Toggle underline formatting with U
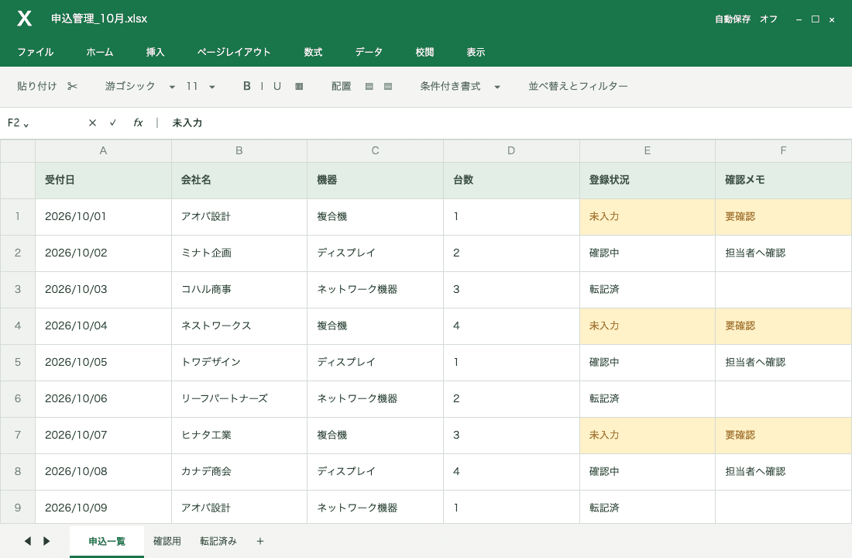The height and width of the screenshot is (558, 852). (277, 86)
